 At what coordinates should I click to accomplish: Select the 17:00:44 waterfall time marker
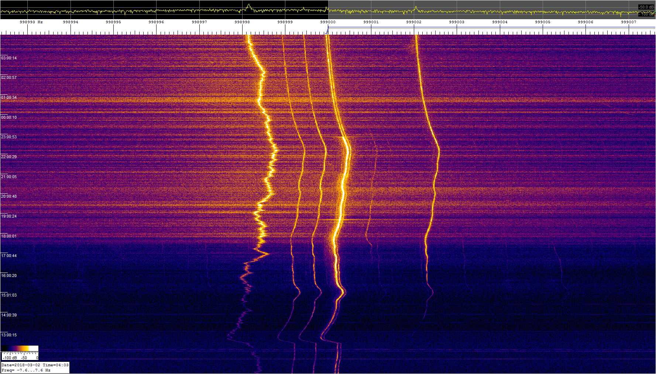tap(9, 256)
